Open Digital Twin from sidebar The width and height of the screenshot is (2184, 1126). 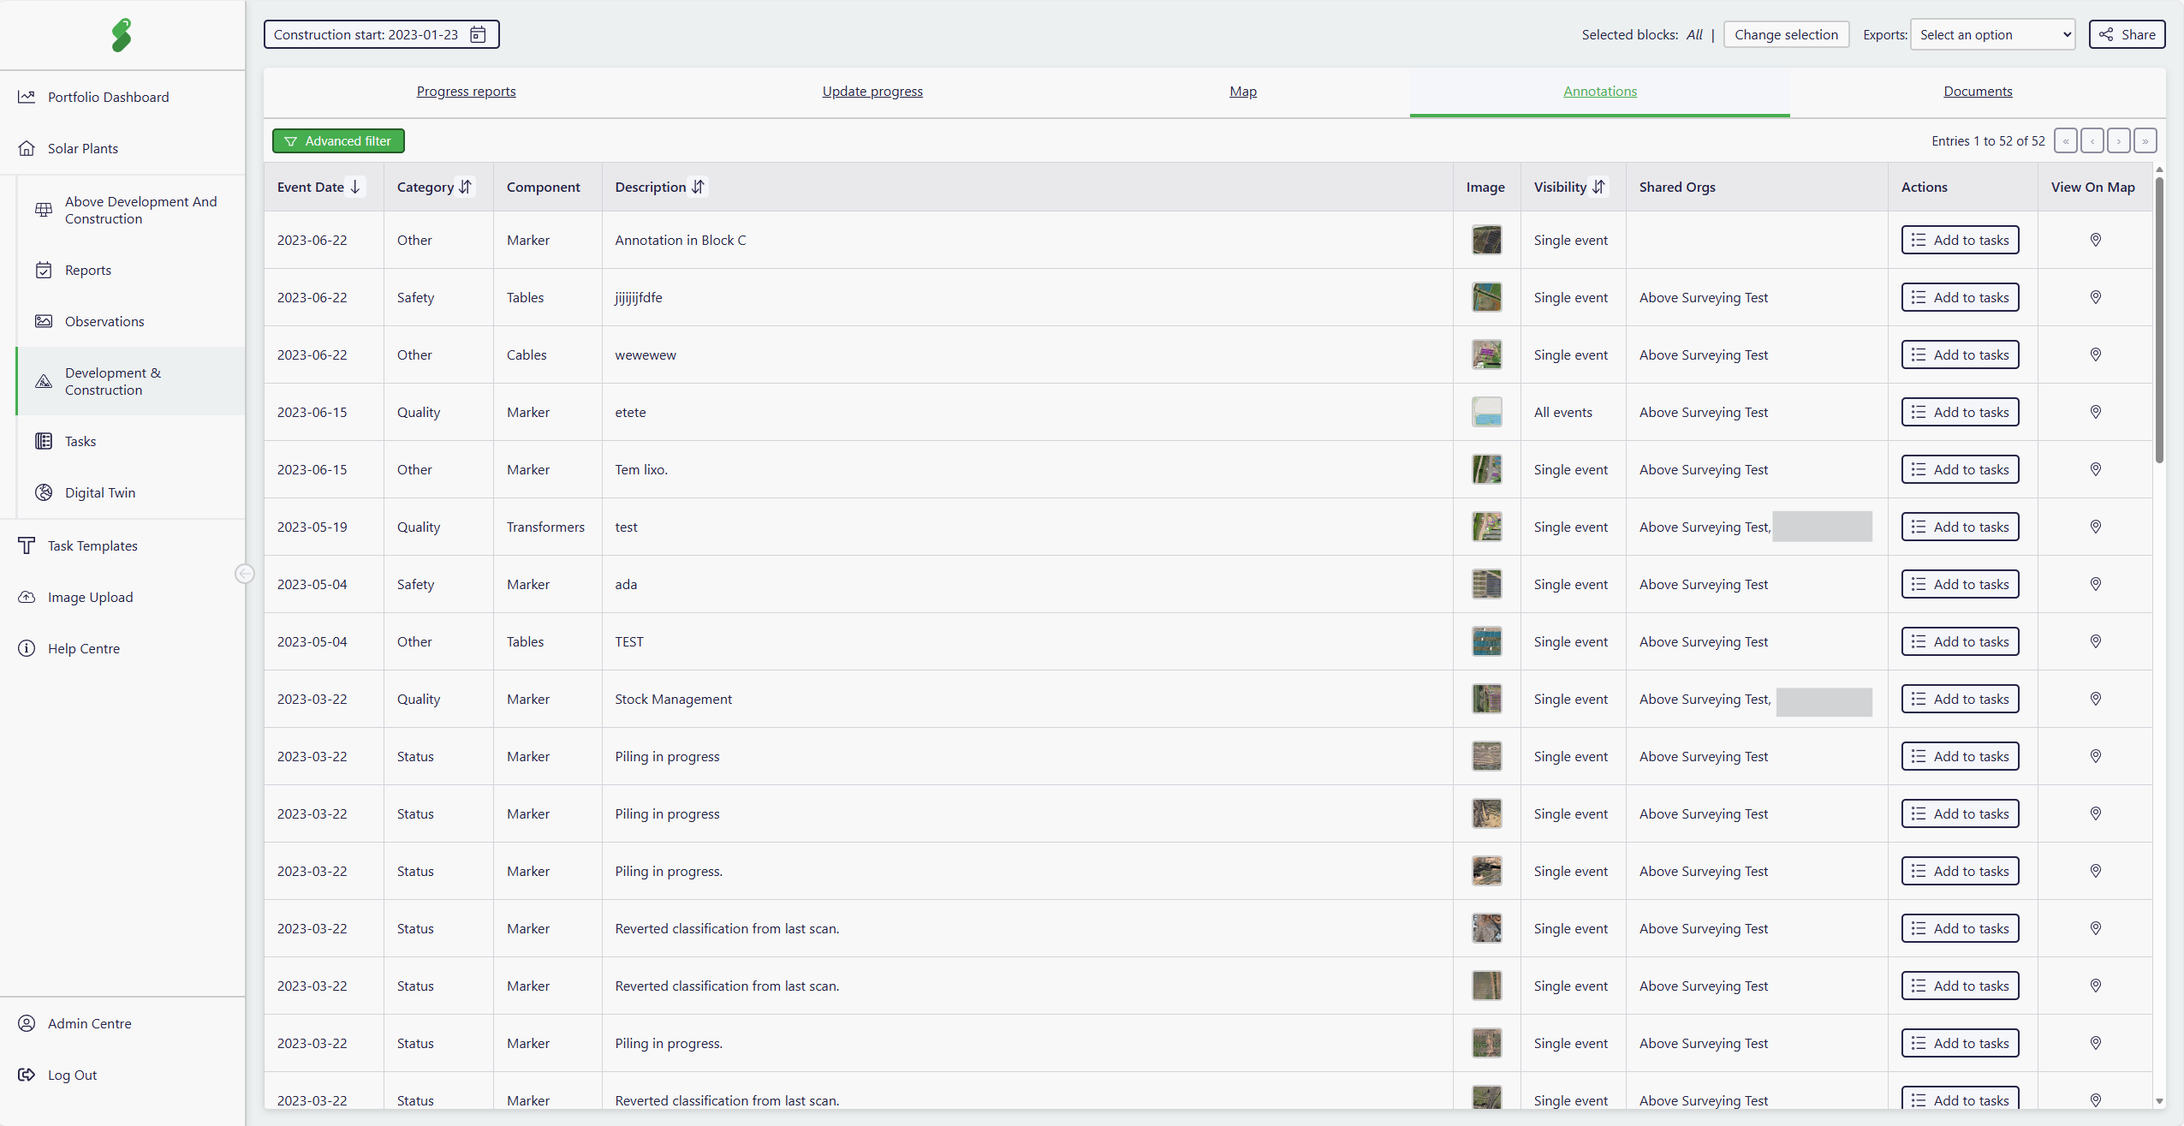(x=99, y=492)
